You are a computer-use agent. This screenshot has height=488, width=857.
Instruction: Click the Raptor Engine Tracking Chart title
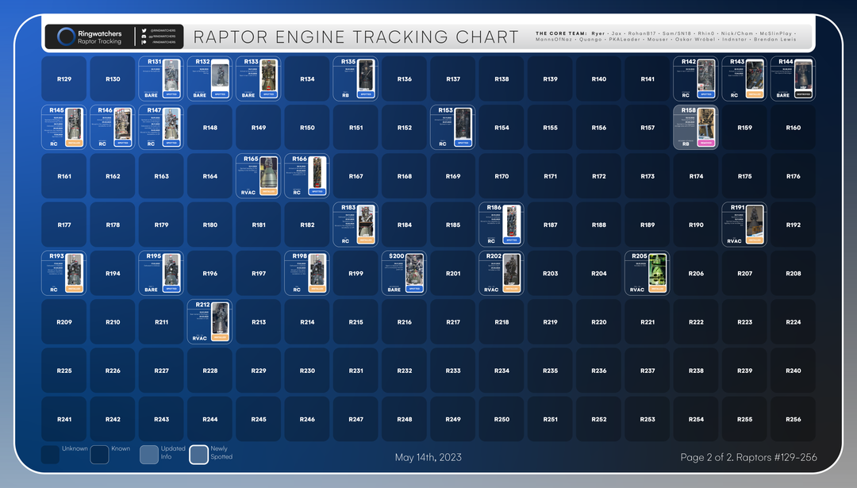coord(356,37)
